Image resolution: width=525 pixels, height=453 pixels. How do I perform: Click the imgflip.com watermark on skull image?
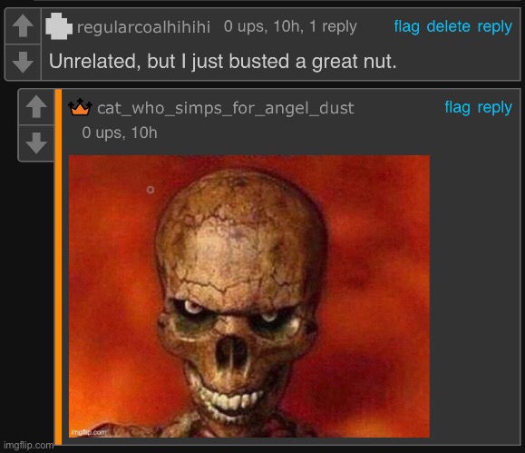pyautogui.click(x=89, y=432)
